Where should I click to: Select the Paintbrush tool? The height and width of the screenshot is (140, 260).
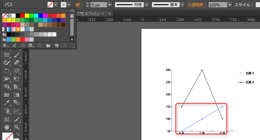pyautogui.click(x=16, y=55)
